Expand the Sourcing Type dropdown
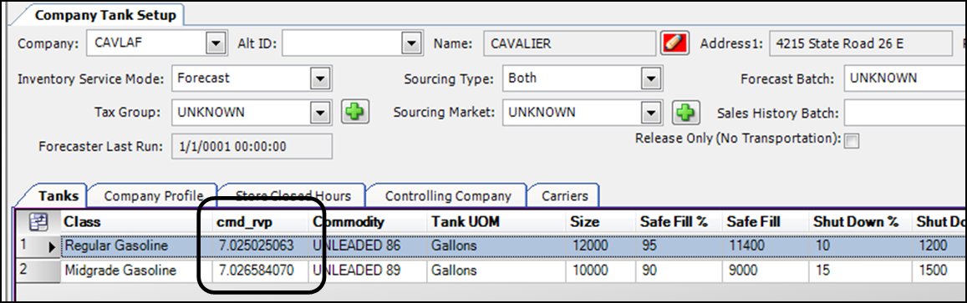 click(649, 78)
